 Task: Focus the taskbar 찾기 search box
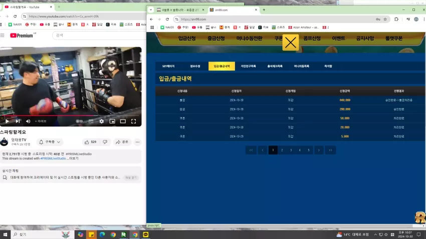pyautogui.click(x=42, y=234)
